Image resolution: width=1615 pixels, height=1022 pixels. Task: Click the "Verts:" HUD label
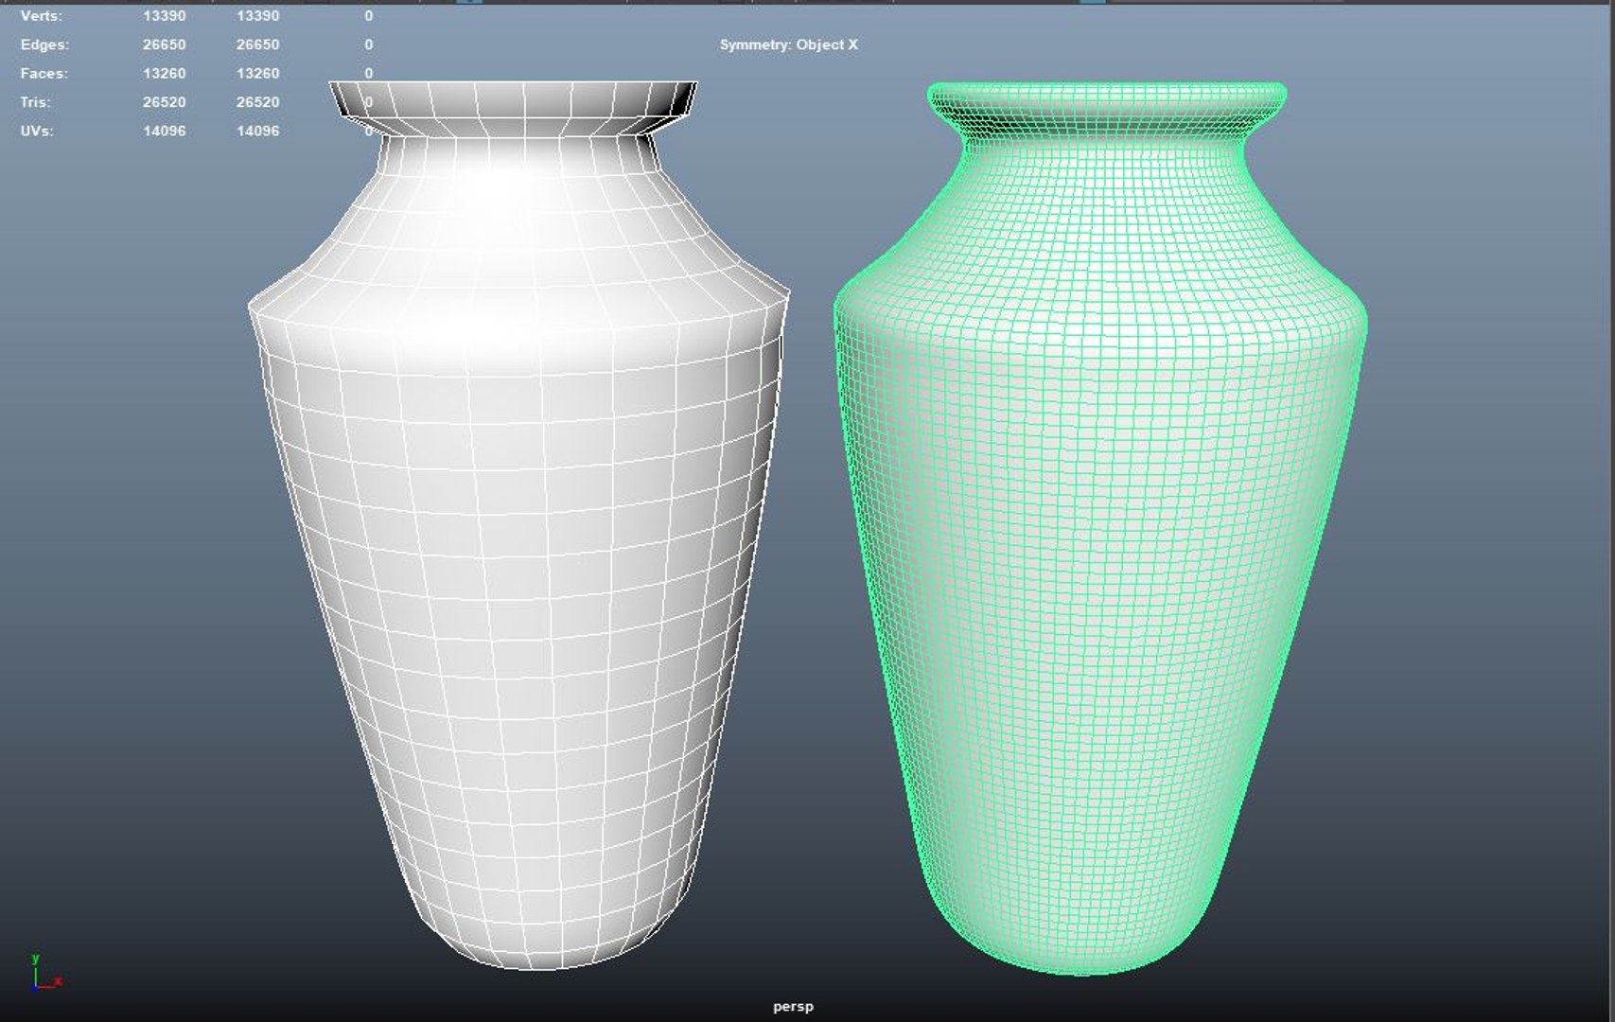tap(41, 16)
